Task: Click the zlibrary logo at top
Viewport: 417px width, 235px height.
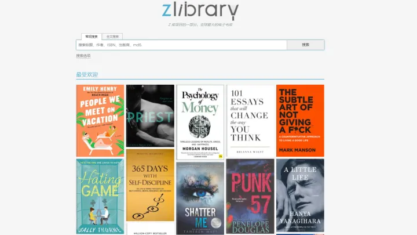Action: 200,11
